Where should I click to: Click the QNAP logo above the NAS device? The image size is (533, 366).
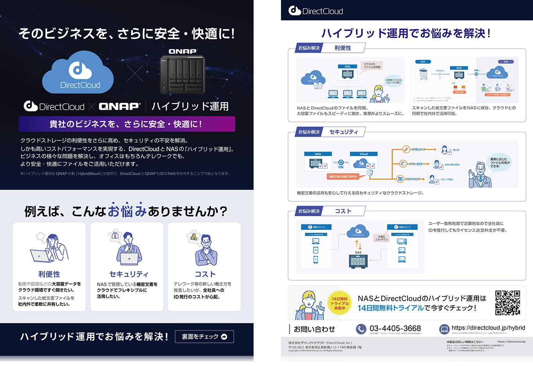(183, 51)
